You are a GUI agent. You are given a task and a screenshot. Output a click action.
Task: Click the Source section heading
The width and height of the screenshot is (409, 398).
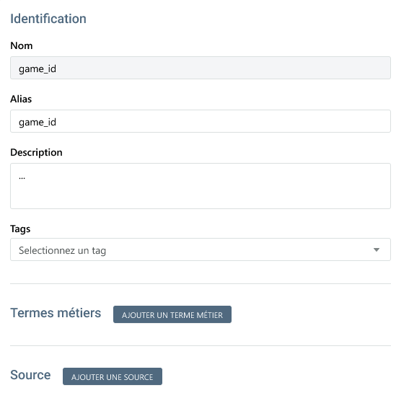(x=30, y=376)
